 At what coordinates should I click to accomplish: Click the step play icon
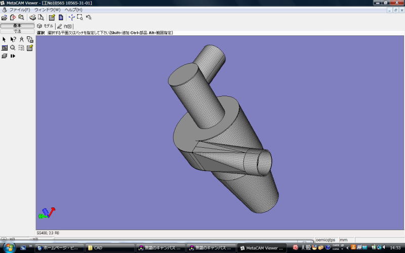pyautogui.click(x=13, y=56)
